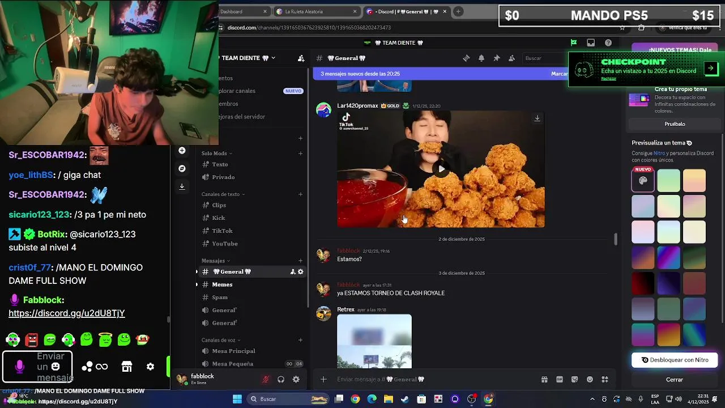
Task: Toggle deafen headphones in user panel
Action: click(281, 380)
